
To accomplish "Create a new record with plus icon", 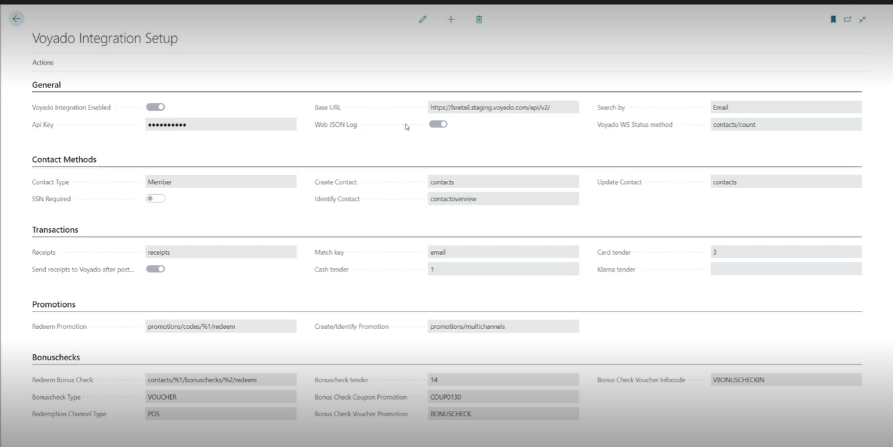I will tap(451, 19).
